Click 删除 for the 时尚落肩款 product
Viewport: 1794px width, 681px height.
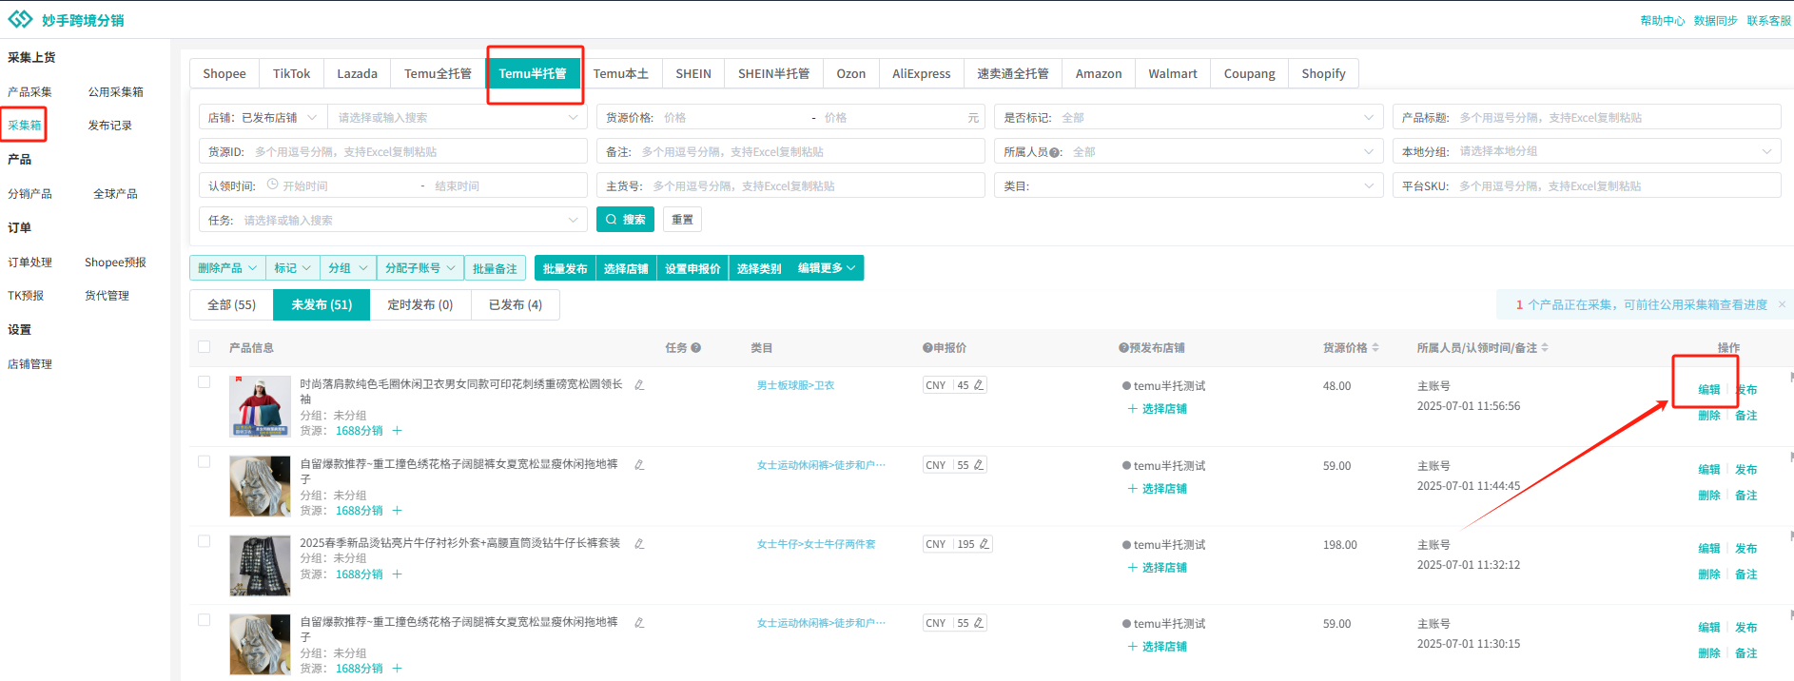pyautogui.click(x=1709, y=416)
